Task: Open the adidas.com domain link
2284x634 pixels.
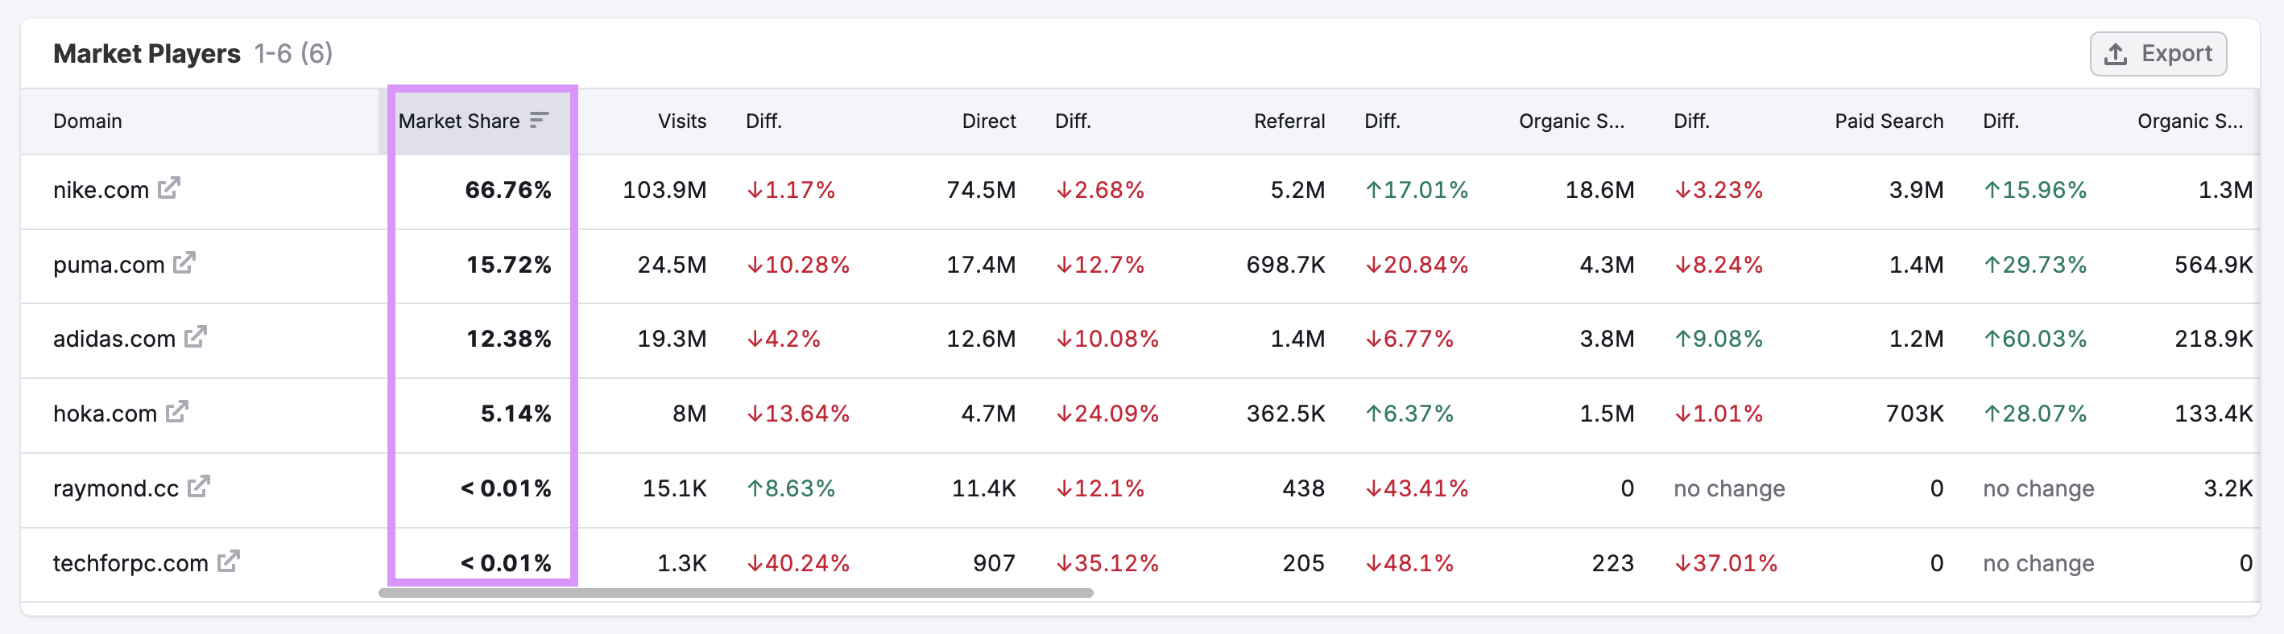Action: tap(114, 340)
